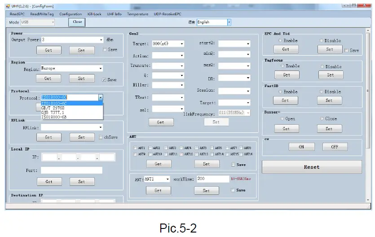Click the large Reset button

tap(312, 167)
